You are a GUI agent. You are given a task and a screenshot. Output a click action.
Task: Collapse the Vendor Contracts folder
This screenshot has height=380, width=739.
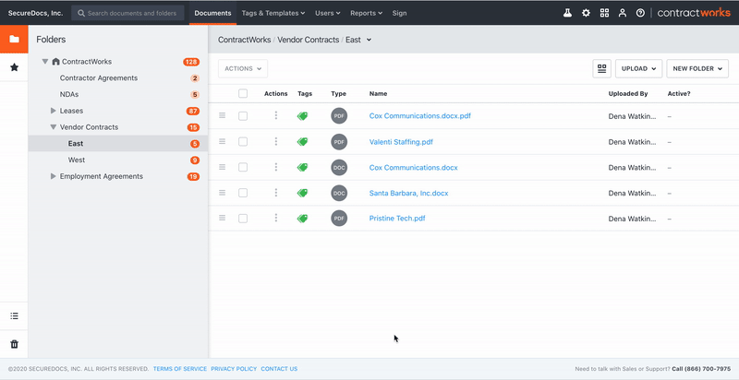click(54, 127)
